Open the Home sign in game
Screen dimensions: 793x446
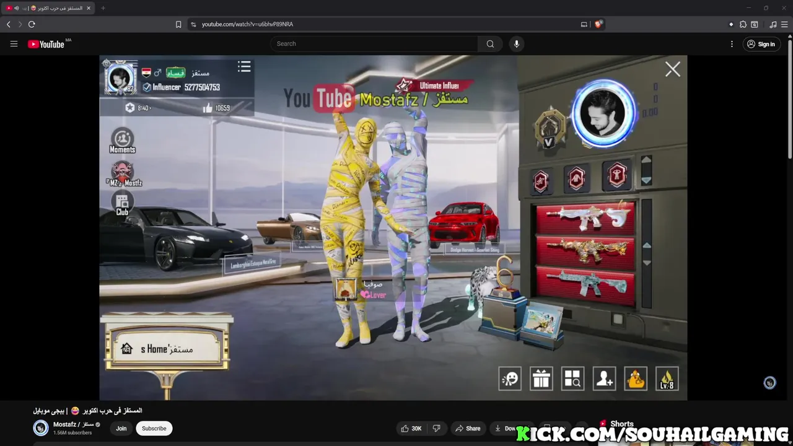pyautogui.click(x=167, y=348)
